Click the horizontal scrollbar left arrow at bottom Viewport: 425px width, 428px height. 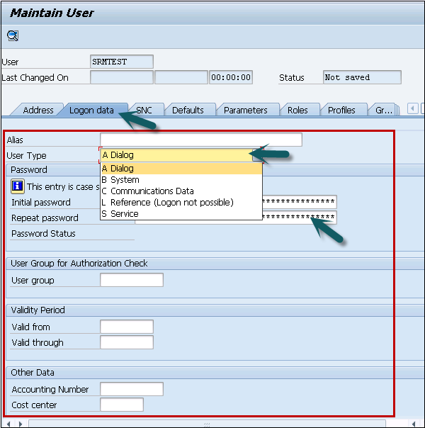tap(8, 424)
